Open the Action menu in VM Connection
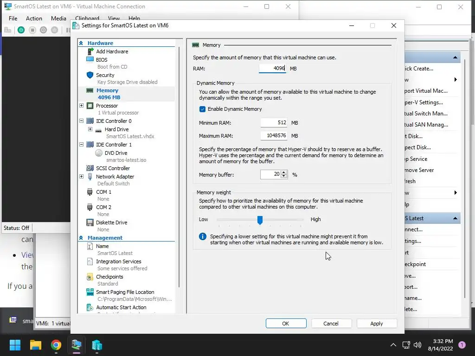This screenshot has height=356, width=475. [x=34, y=19]
